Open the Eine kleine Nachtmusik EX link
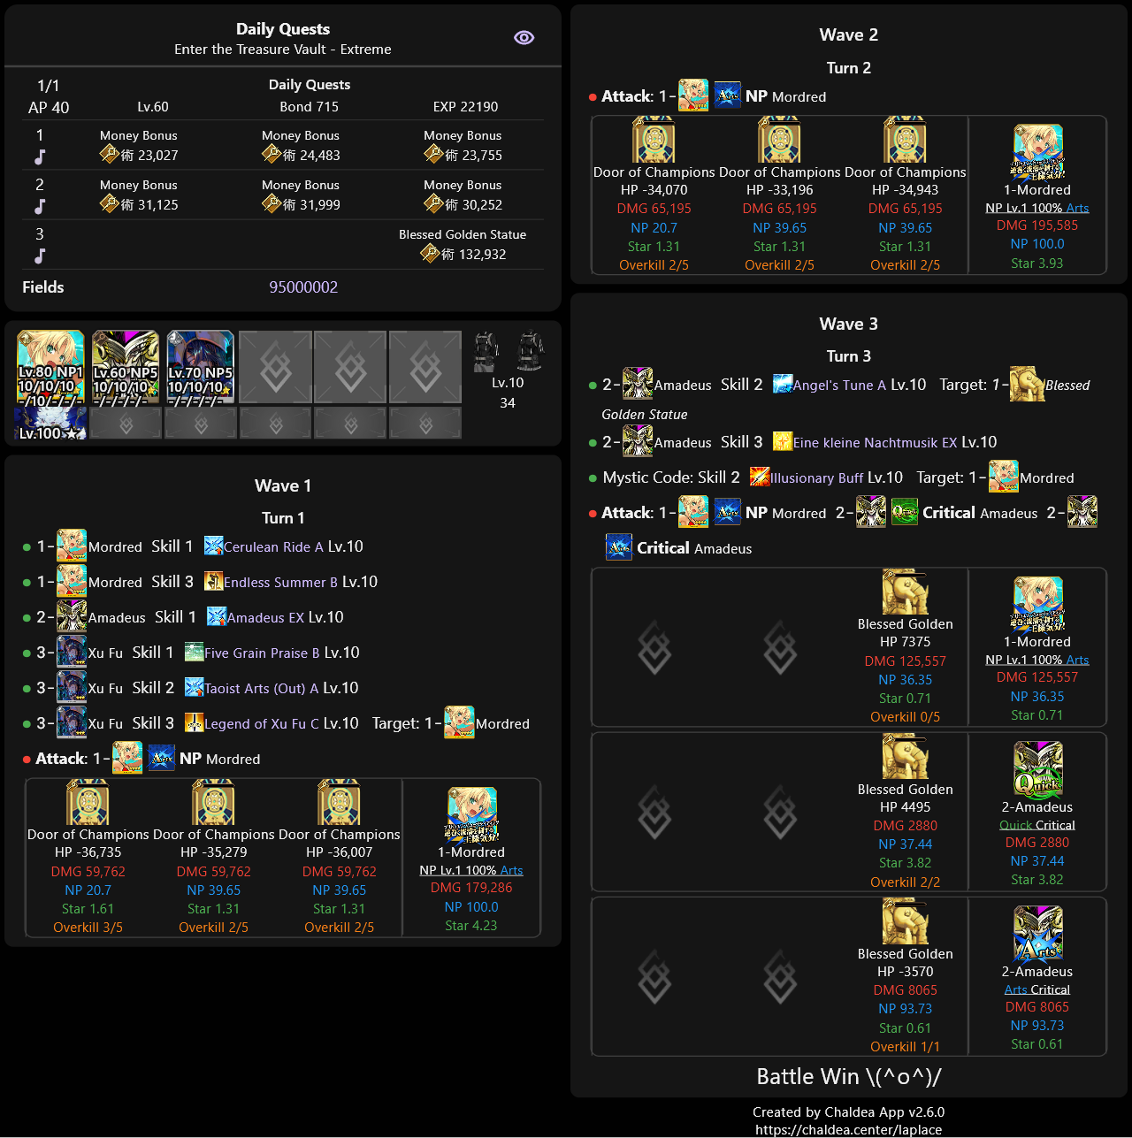Viewport: 1132px width, 1138px height. (x=876, y=443)
